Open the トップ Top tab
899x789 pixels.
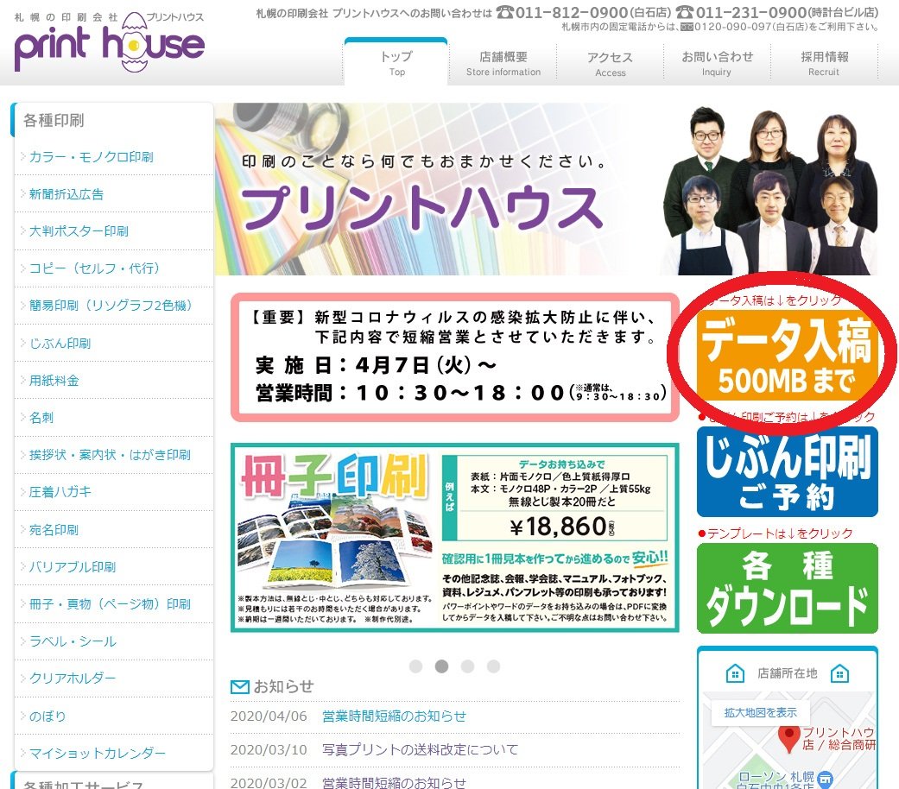coord(396,63)
